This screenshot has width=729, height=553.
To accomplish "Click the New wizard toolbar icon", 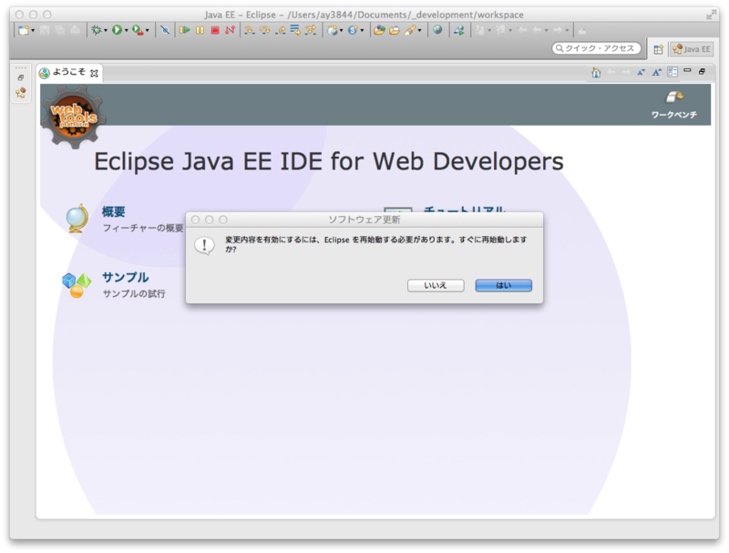I will [24, 30].
